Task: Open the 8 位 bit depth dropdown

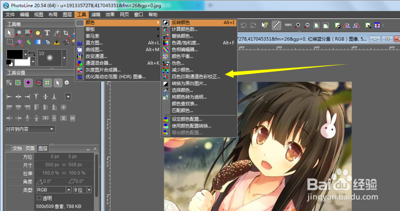Action: click(82, 190)
